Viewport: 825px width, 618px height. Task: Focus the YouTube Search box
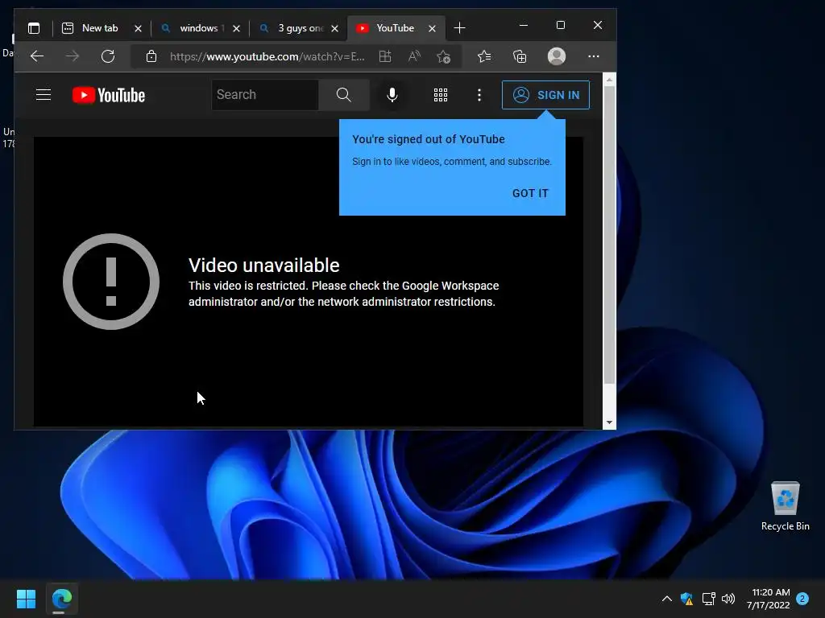pos(264,95)
